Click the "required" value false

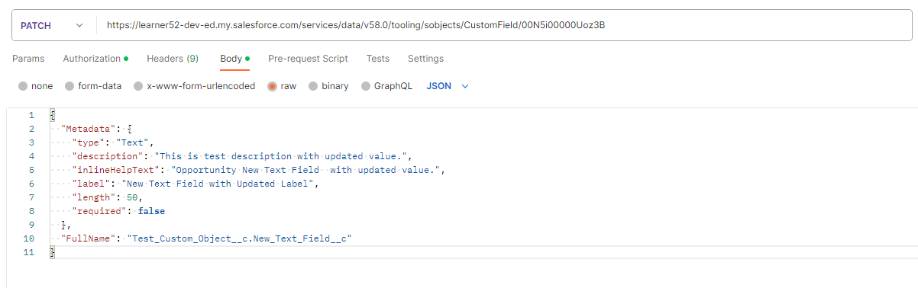pyautogui.click(x=151, y=211)
